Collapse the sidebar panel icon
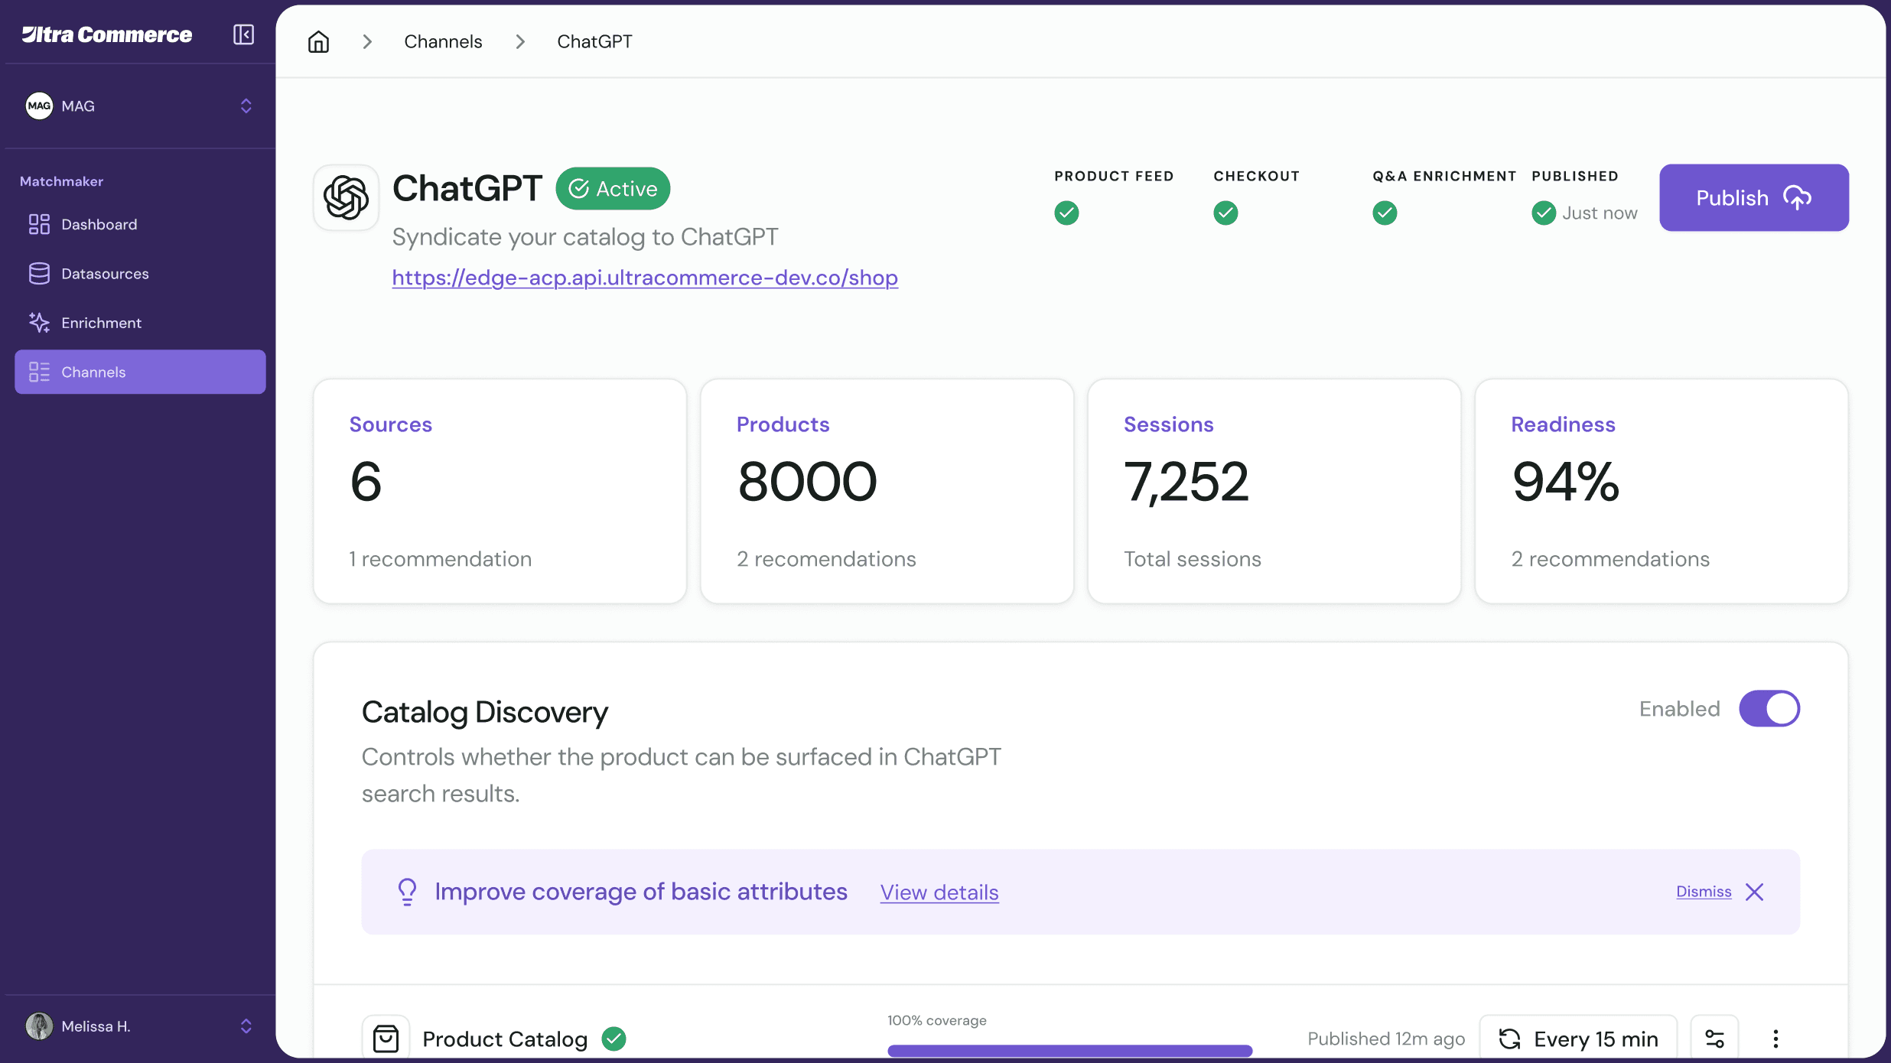 click(x=243, y=34)
